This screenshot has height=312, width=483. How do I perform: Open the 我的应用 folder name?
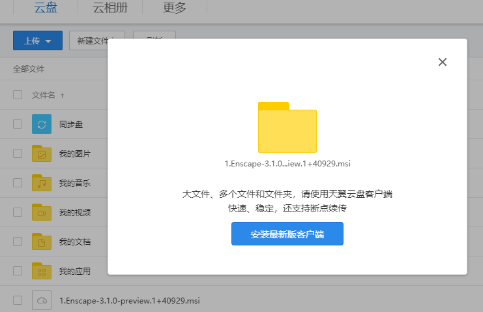point(75,271)
